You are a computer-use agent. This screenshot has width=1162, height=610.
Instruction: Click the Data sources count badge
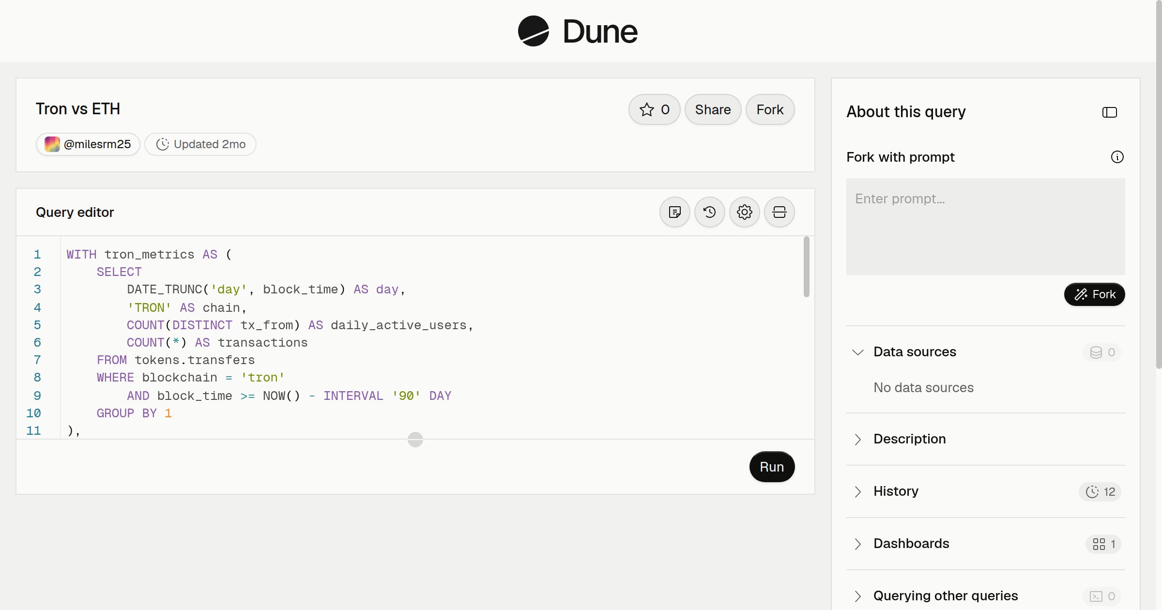(1102, 352)
